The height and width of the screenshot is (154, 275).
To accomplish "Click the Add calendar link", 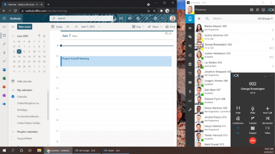I will pos(24,81).
